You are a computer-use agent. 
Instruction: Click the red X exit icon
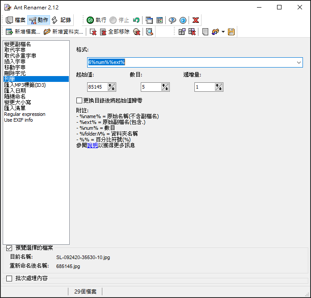[196, 20]
